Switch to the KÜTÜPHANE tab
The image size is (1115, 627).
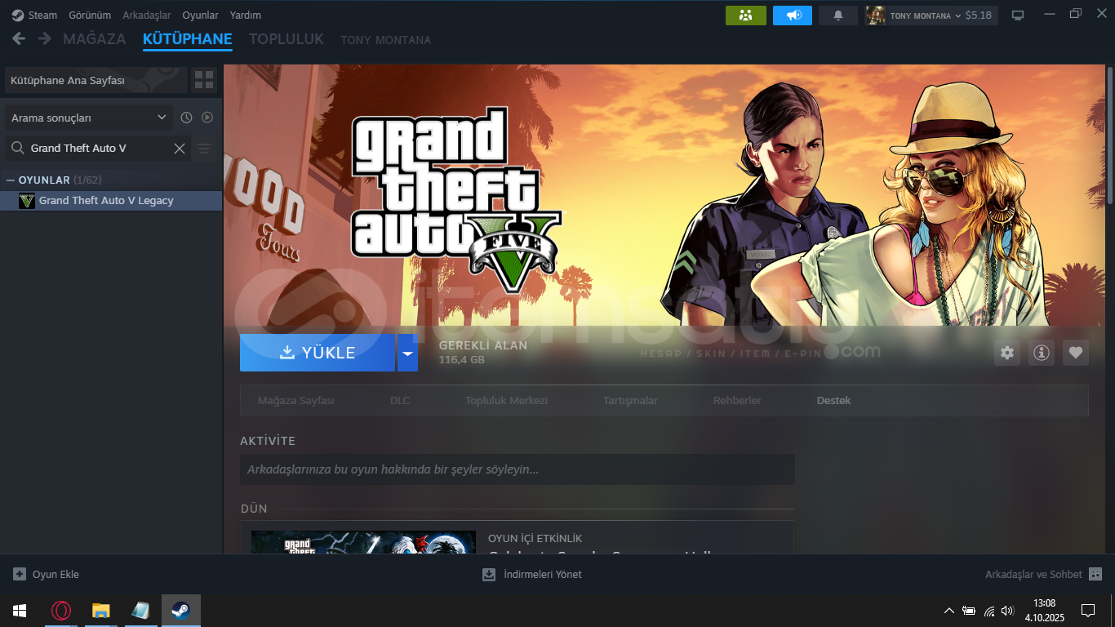click(188, 39)
